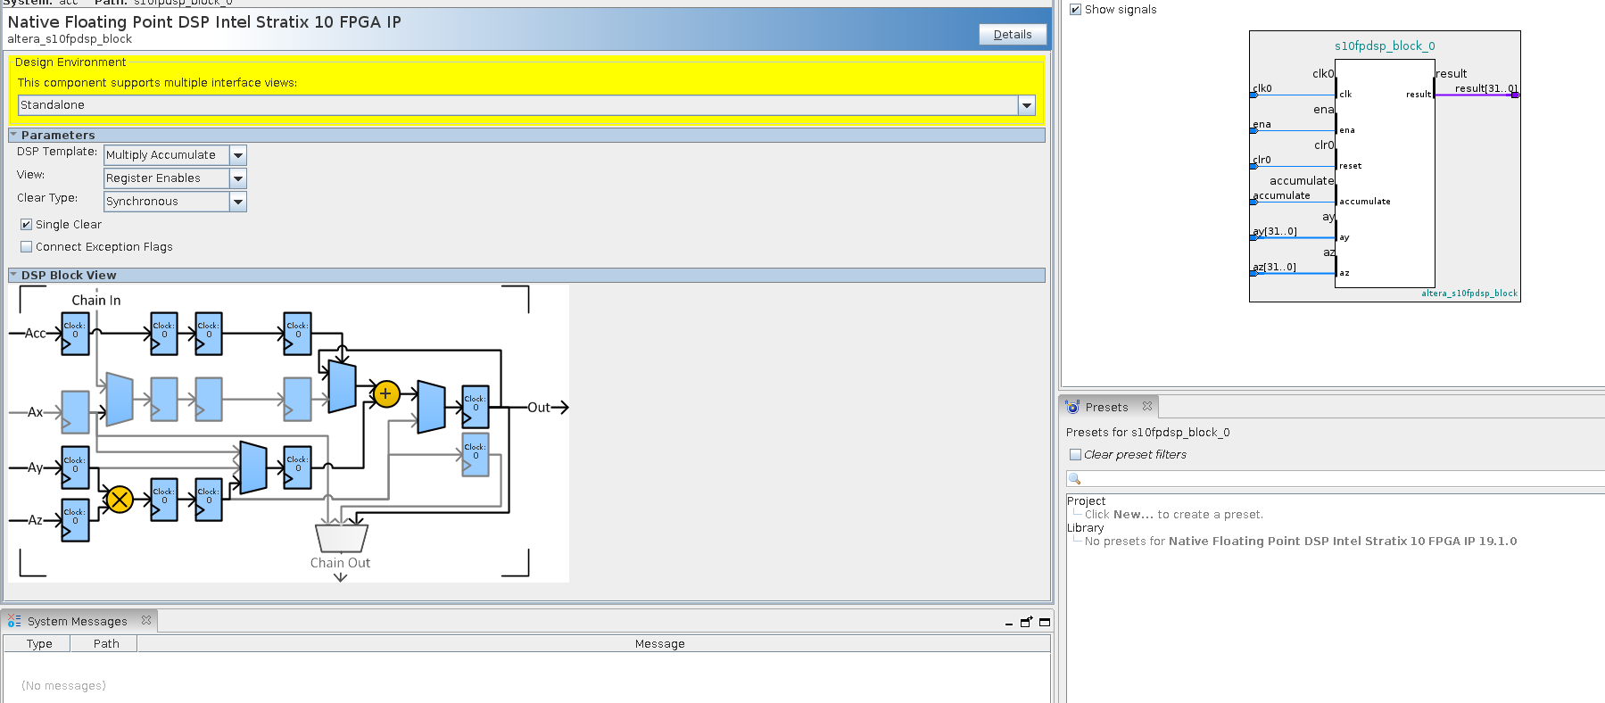The height and width of the screenshot is (703, 1605).
Task: Maximize the System Messages panel
Action: 1045,622
